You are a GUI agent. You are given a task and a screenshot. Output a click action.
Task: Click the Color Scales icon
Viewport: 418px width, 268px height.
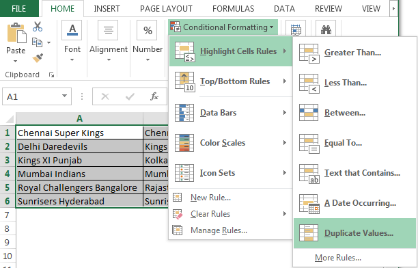click(184, 143)
